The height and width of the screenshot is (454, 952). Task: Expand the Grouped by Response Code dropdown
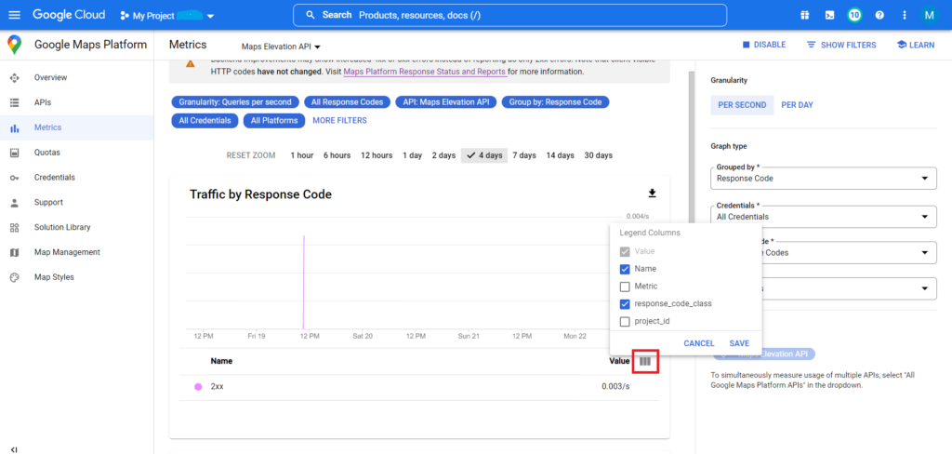click(823, 177)
